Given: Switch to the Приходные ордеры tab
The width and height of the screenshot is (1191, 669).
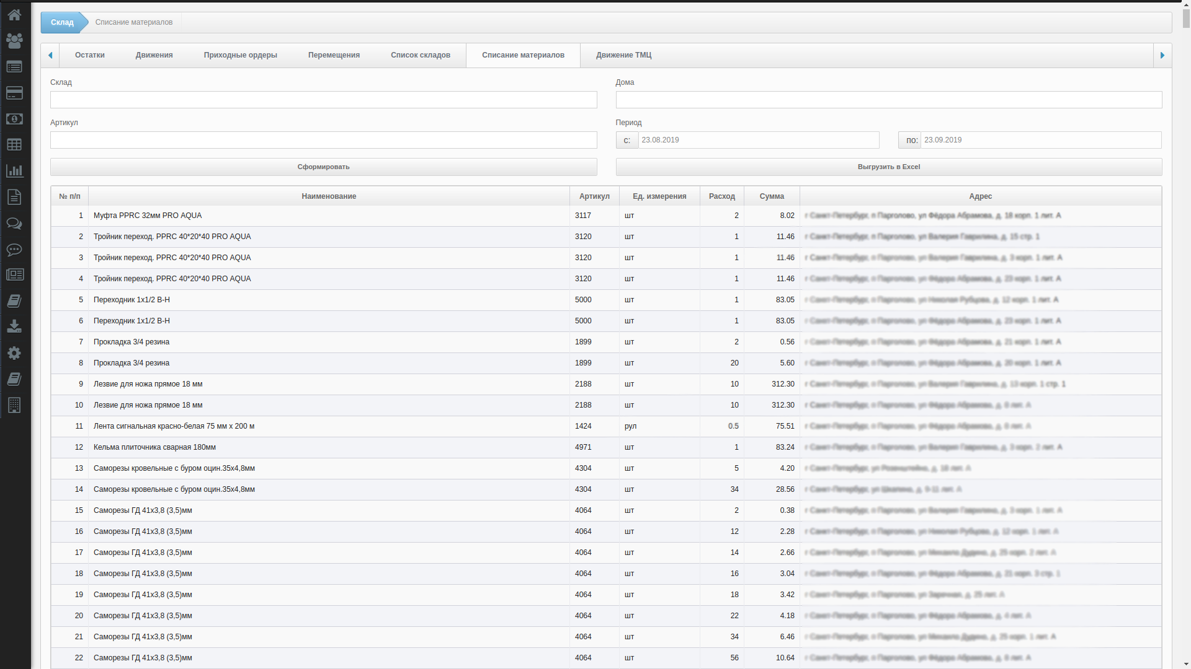Looking at the screenshot, I should pos(240,55).
